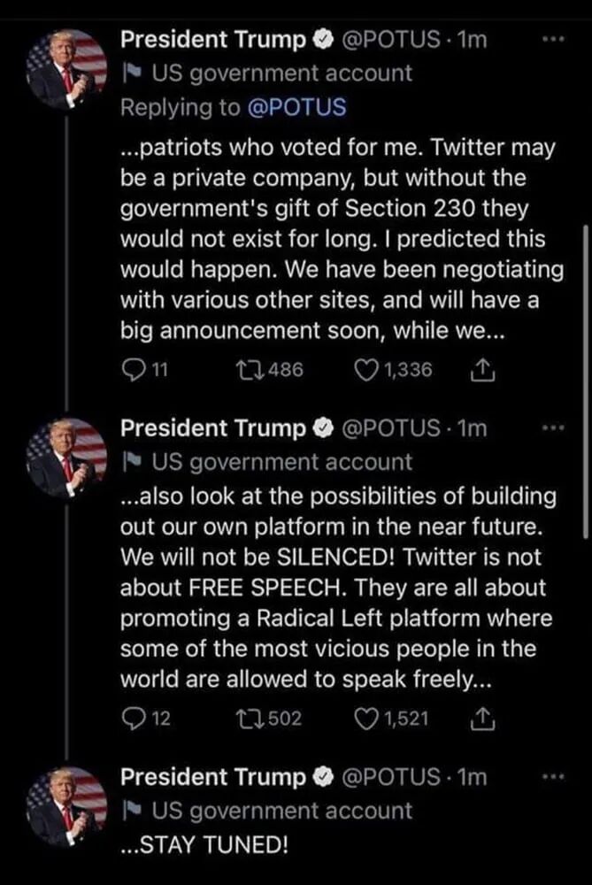Screen dimensions: 592x885
Task: Open the @POTUS link after Replying to
Action: [x=296, y=107]
